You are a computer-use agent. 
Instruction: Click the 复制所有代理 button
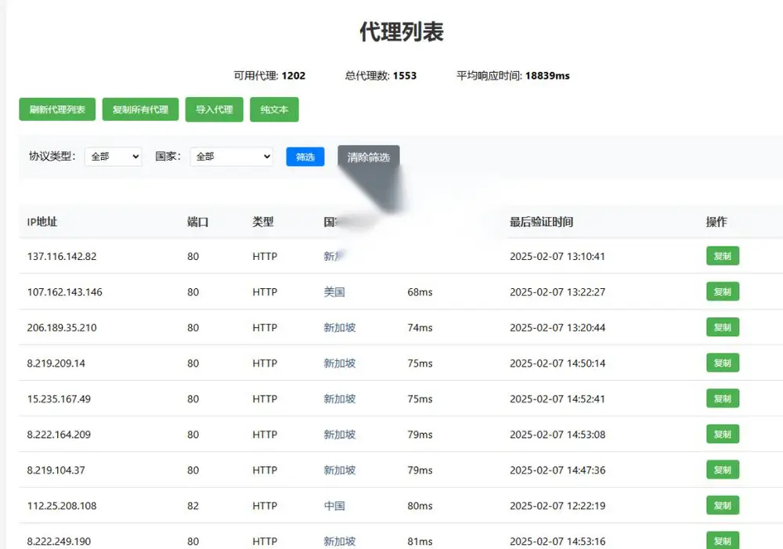tap(140, 110)
